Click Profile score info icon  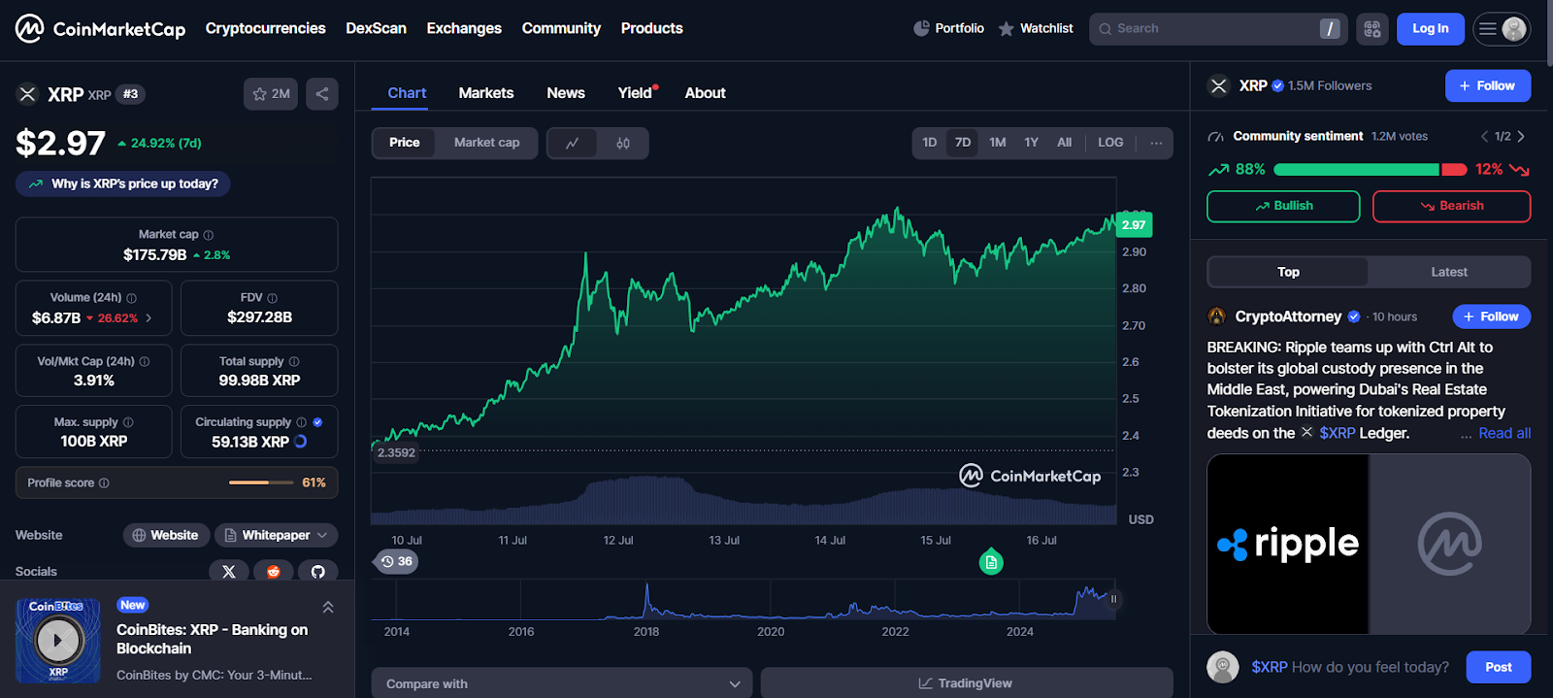click(104, 482)
